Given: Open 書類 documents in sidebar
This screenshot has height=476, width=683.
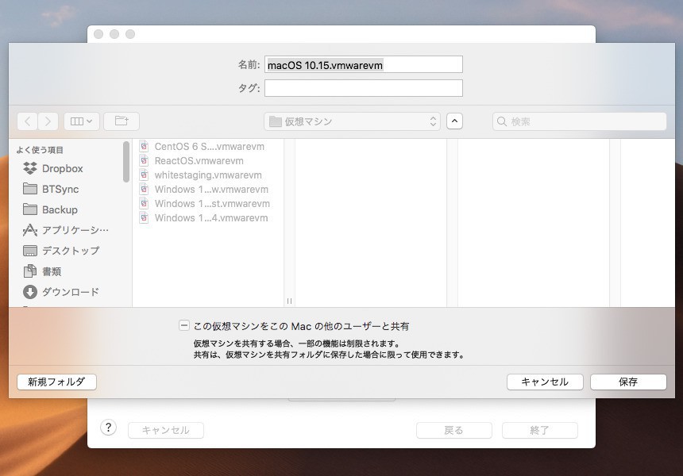Looking at the screenshot, I should [x=30, y=271].
